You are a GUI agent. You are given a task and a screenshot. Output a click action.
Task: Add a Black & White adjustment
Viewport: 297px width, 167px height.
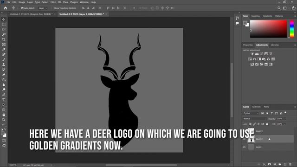pos(259,59)
